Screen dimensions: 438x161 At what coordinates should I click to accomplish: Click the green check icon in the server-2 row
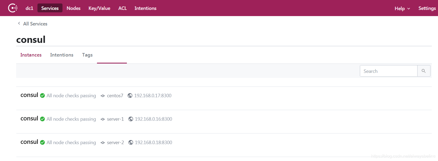coord(42,143)
